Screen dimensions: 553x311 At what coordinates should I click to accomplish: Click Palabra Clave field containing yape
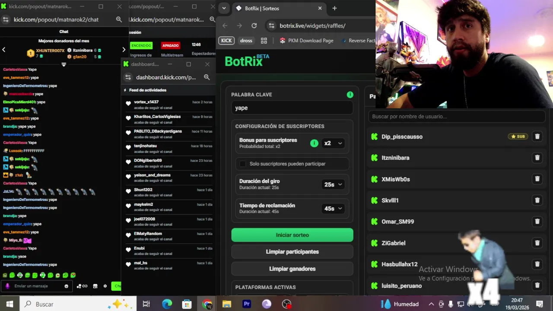(x=292, y=108)
